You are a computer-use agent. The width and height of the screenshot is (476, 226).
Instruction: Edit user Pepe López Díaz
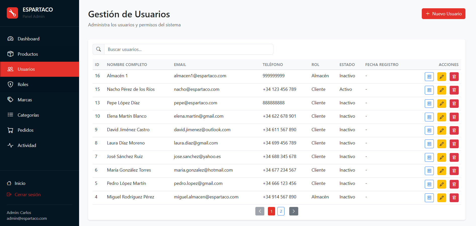click(x=442, y=104)
